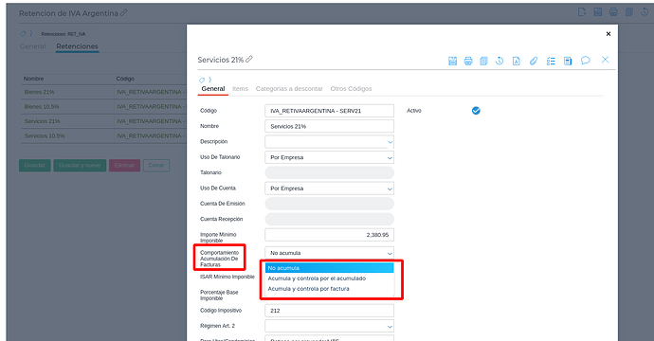Click the print icon in the Servicios 21% toolbar

pyautogui.click(x=468, y=61)
